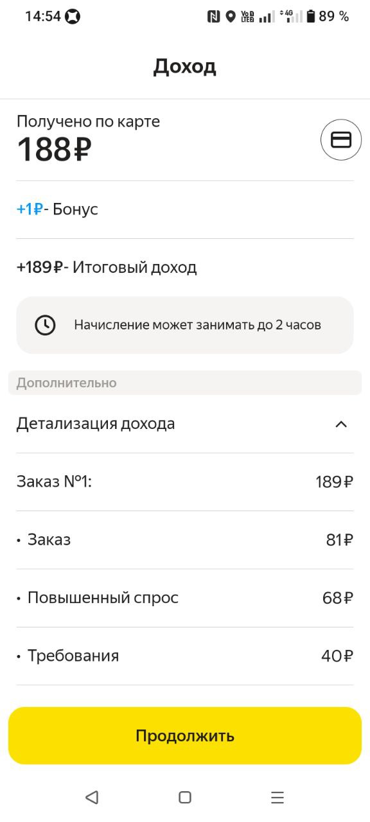
Task: Tap the NFC icon in the status bar
Action: coord(213,17)
